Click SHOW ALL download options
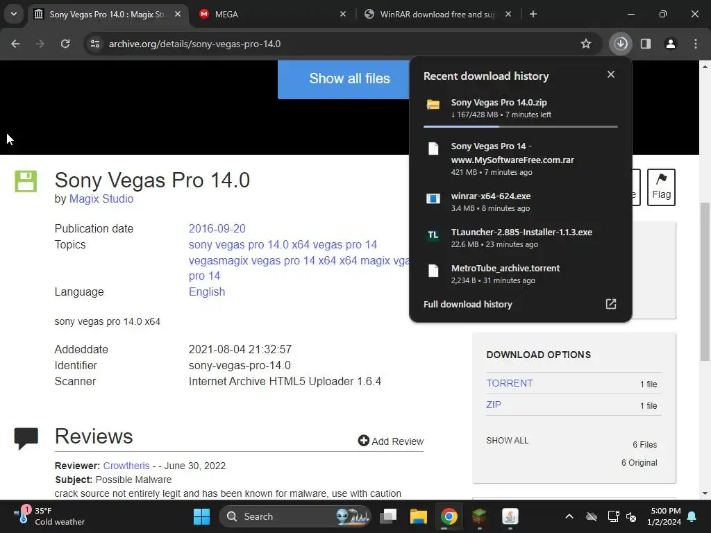This screenshot has width=711, height=533. pyautogui.click(x=508, y=441)
